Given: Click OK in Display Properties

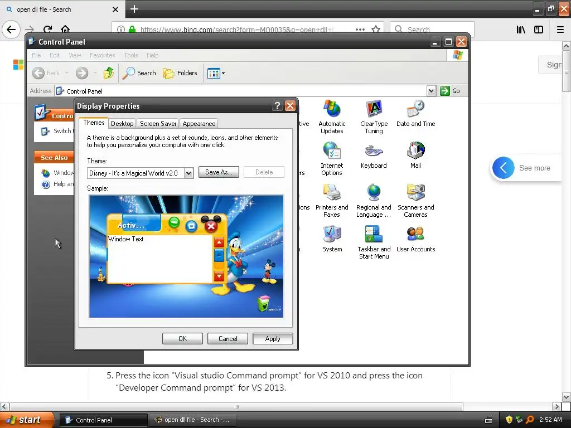Looking at the screenshot, I should point(182,338).
